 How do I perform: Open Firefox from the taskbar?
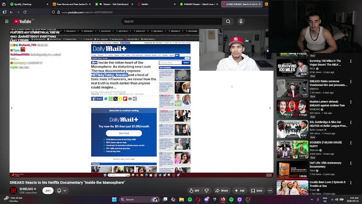pyautogui.click(x=223, y=199)
